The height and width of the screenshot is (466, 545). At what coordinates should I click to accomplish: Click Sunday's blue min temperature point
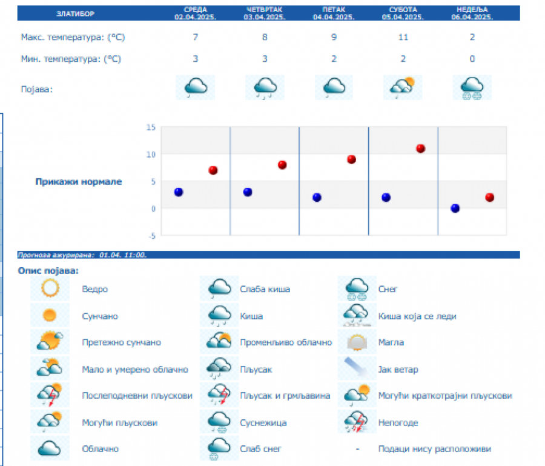(x=455, y=208)
